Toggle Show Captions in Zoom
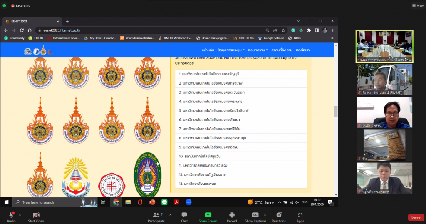The width and height of the screenshot is (426, 224). click(x=255, y=215)
